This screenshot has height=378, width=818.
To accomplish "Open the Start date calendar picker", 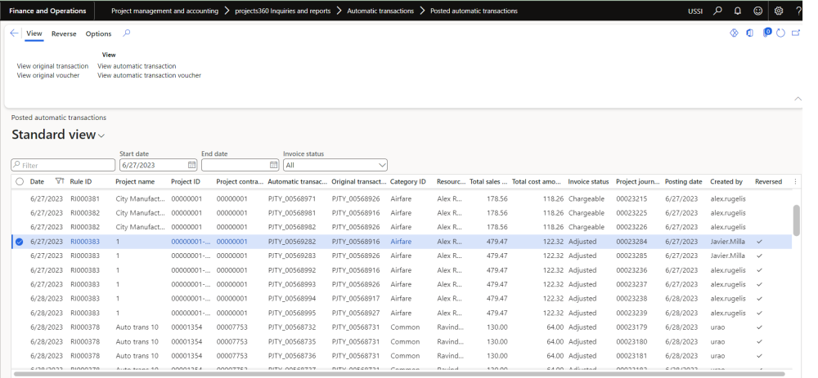I will [192, 165].
